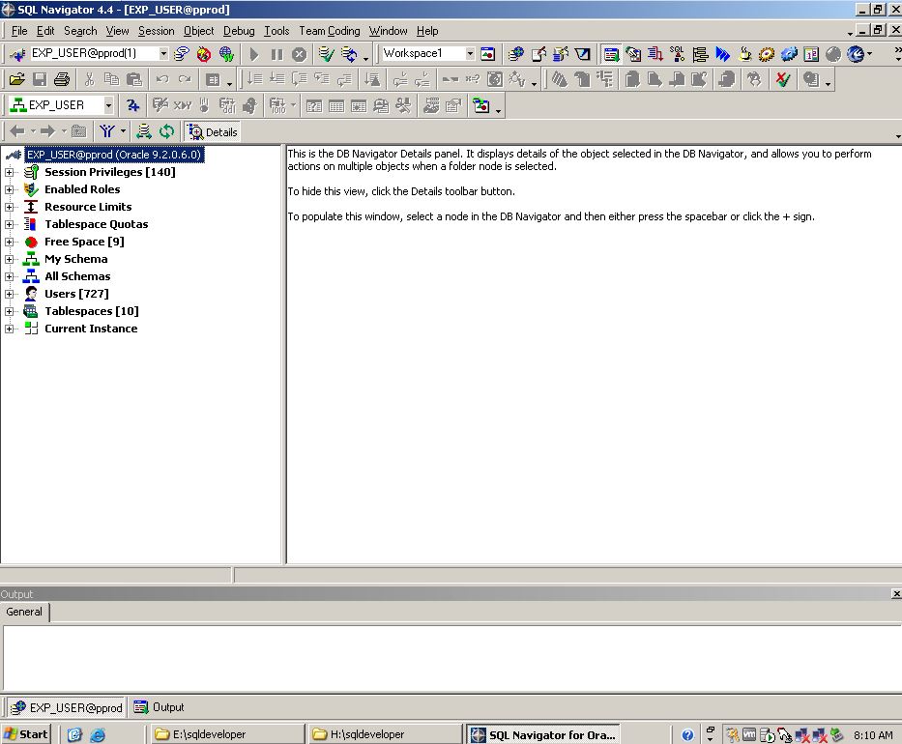Viewport: 902px width, 744px height.
Task: Open the filter icon dropdown arrow
Action: pos(123,131)
